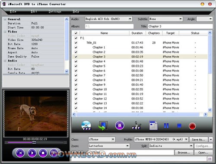Image resolution: width=216 pixels, height=164 pixels.
Task: Open the Zoom Letterbox dropdown
Action: tap(127, 146)
